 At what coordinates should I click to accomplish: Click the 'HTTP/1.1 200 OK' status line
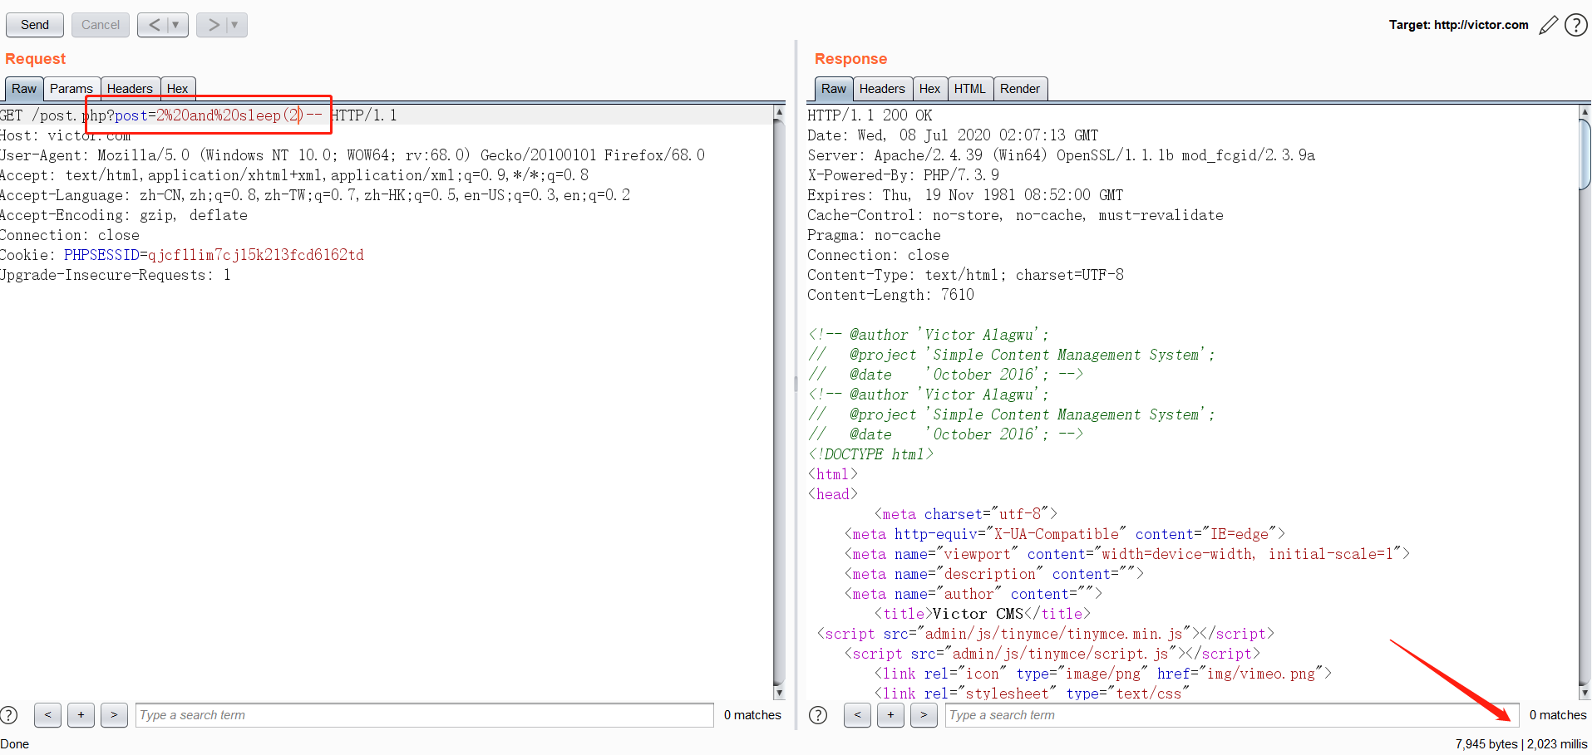coord(870,115)
